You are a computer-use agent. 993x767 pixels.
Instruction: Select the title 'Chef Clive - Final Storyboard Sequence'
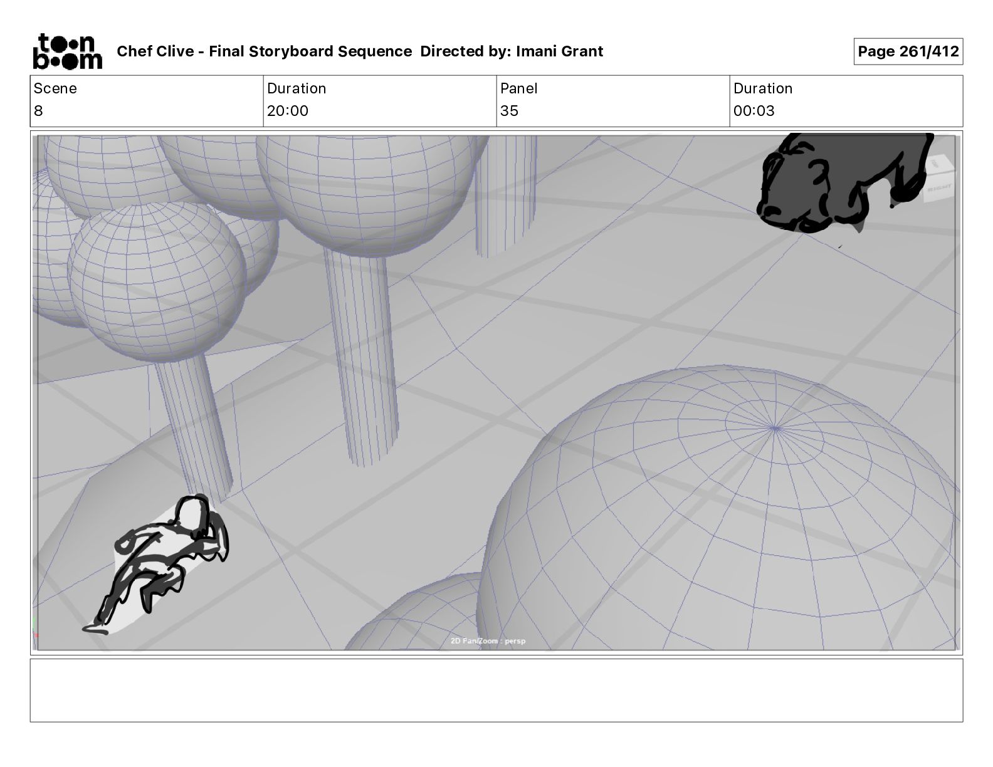(265, 51)
